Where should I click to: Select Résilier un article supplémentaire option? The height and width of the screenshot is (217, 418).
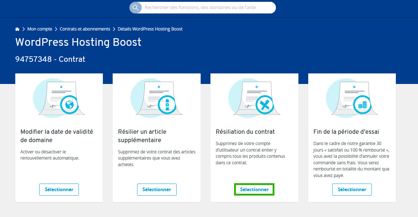click(x=157, y=189)
